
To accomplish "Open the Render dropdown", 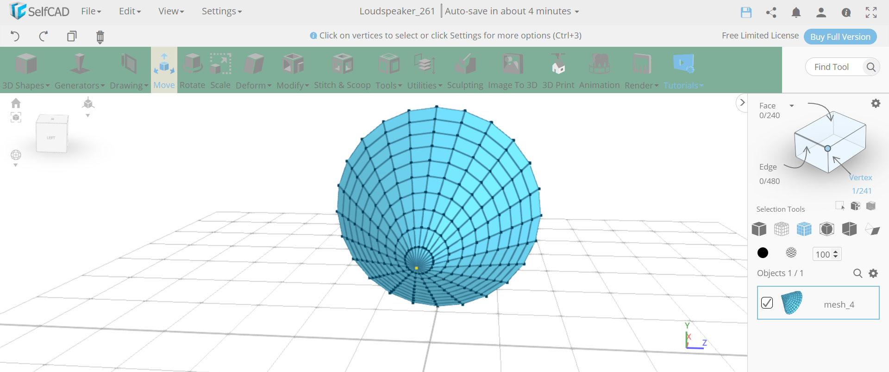I will [641, 70].
